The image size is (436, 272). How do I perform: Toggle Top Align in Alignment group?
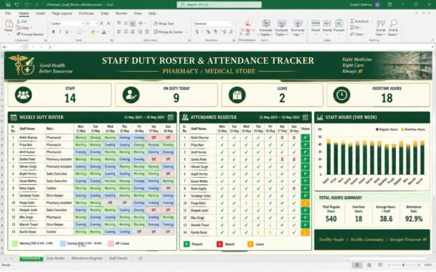(119, 23)
